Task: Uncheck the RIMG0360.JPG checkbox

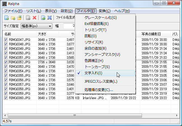Action: (x=6, y=98)
